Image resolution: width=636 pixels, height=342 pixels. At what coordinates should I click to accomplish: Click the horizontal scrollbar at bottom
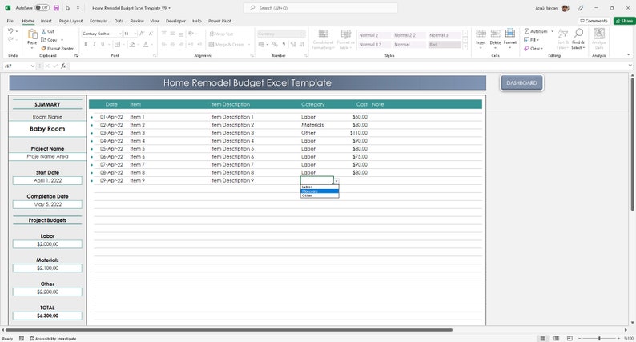(229, 330)
